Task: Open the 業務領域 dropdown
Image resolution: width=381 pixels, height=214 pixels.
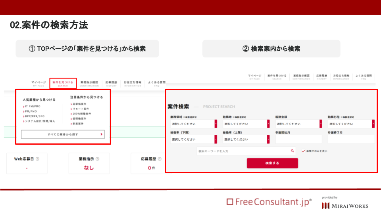Action: click(194, 124)
